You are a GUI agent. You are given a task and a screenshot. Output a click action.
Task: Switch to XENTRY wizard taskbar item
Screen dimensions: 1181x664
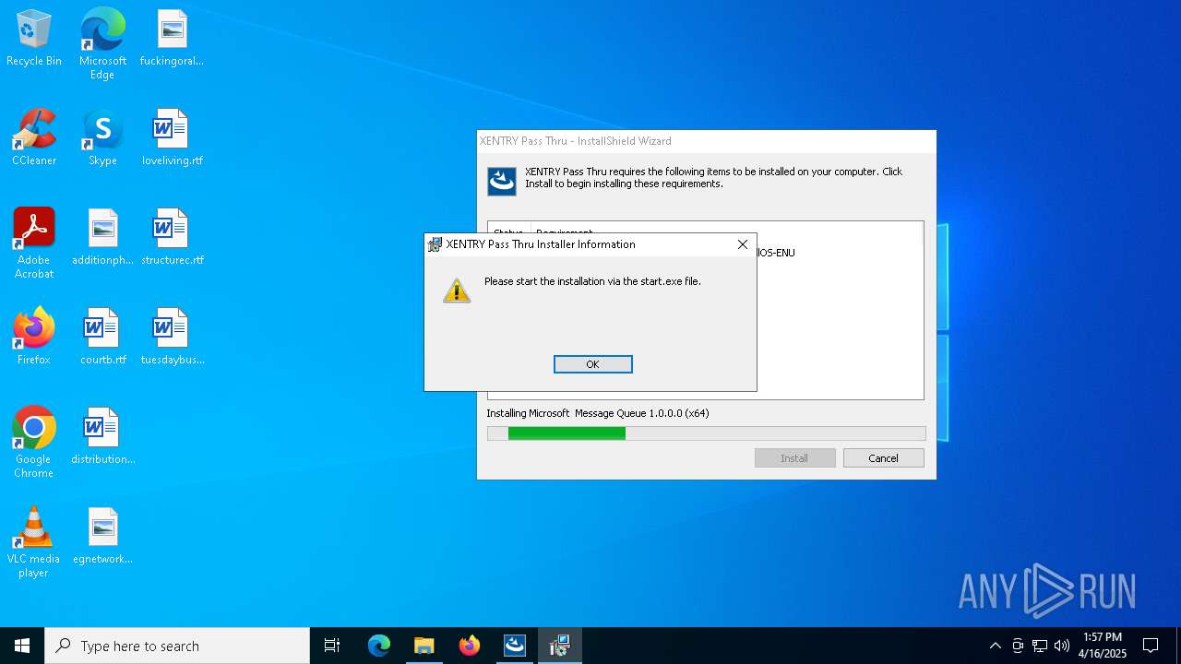coord(515,646)
